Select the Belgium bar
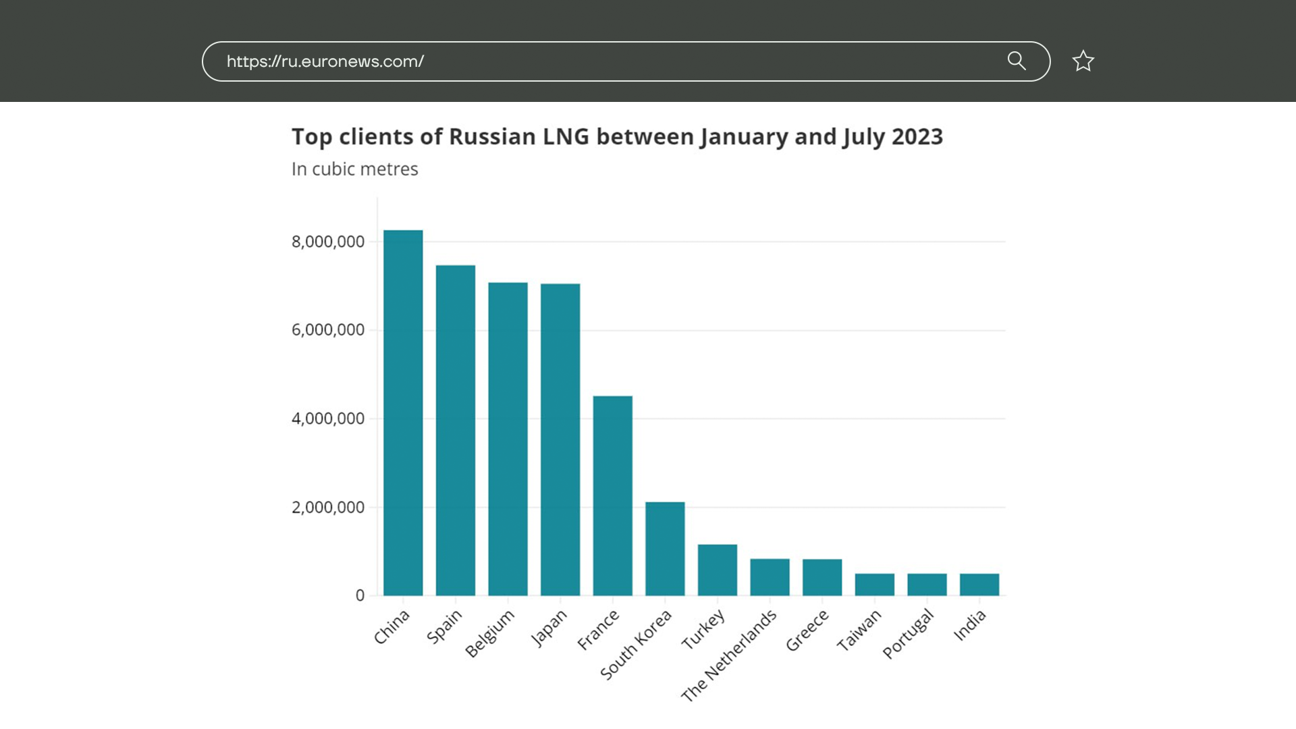 (508, 439)
